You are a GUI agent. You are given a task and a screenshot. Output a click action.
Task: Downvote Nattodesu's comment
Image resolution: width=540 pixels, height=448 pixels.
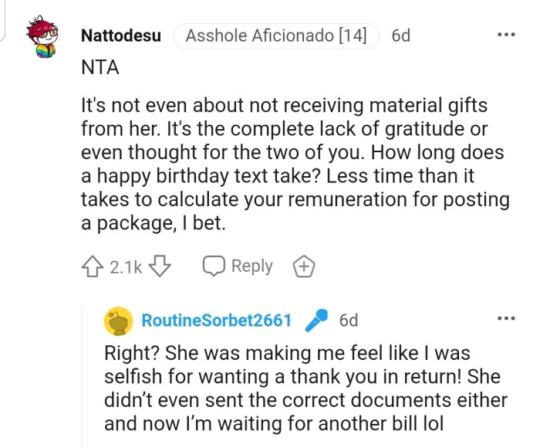(158, 266)
